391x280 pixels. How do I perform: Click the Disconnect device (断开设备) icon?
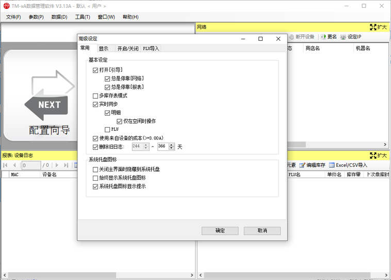(x=291, y=37)
